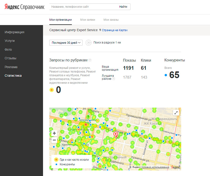This screenshot has width=210, height=176.
Task: Open the Последние 30 дней period dropdown
Action: 66,42
